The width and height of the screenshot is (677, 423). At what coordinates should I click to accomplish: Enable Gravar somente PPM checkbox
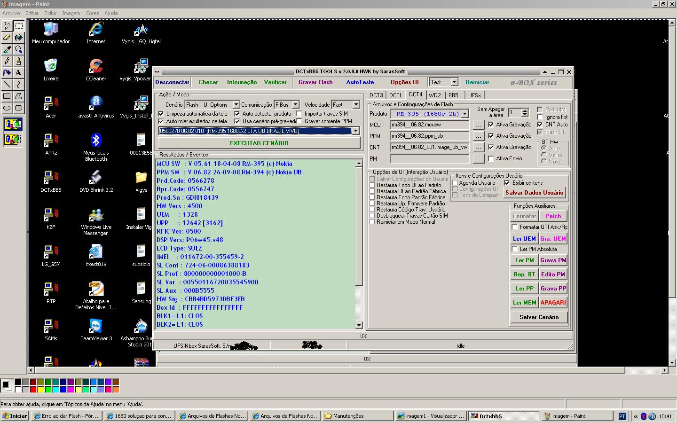point(299,121)
